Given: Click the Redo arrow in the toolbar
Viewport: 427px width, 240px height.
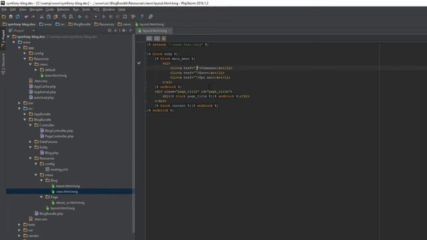Looking at the screenshot, I should click(33, 17).
